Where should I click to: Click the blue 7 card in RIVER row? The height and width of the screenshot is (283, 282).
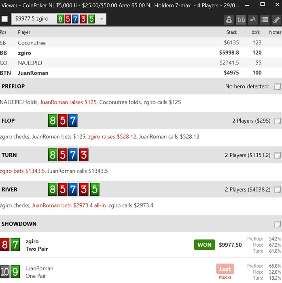click(73, 189)
